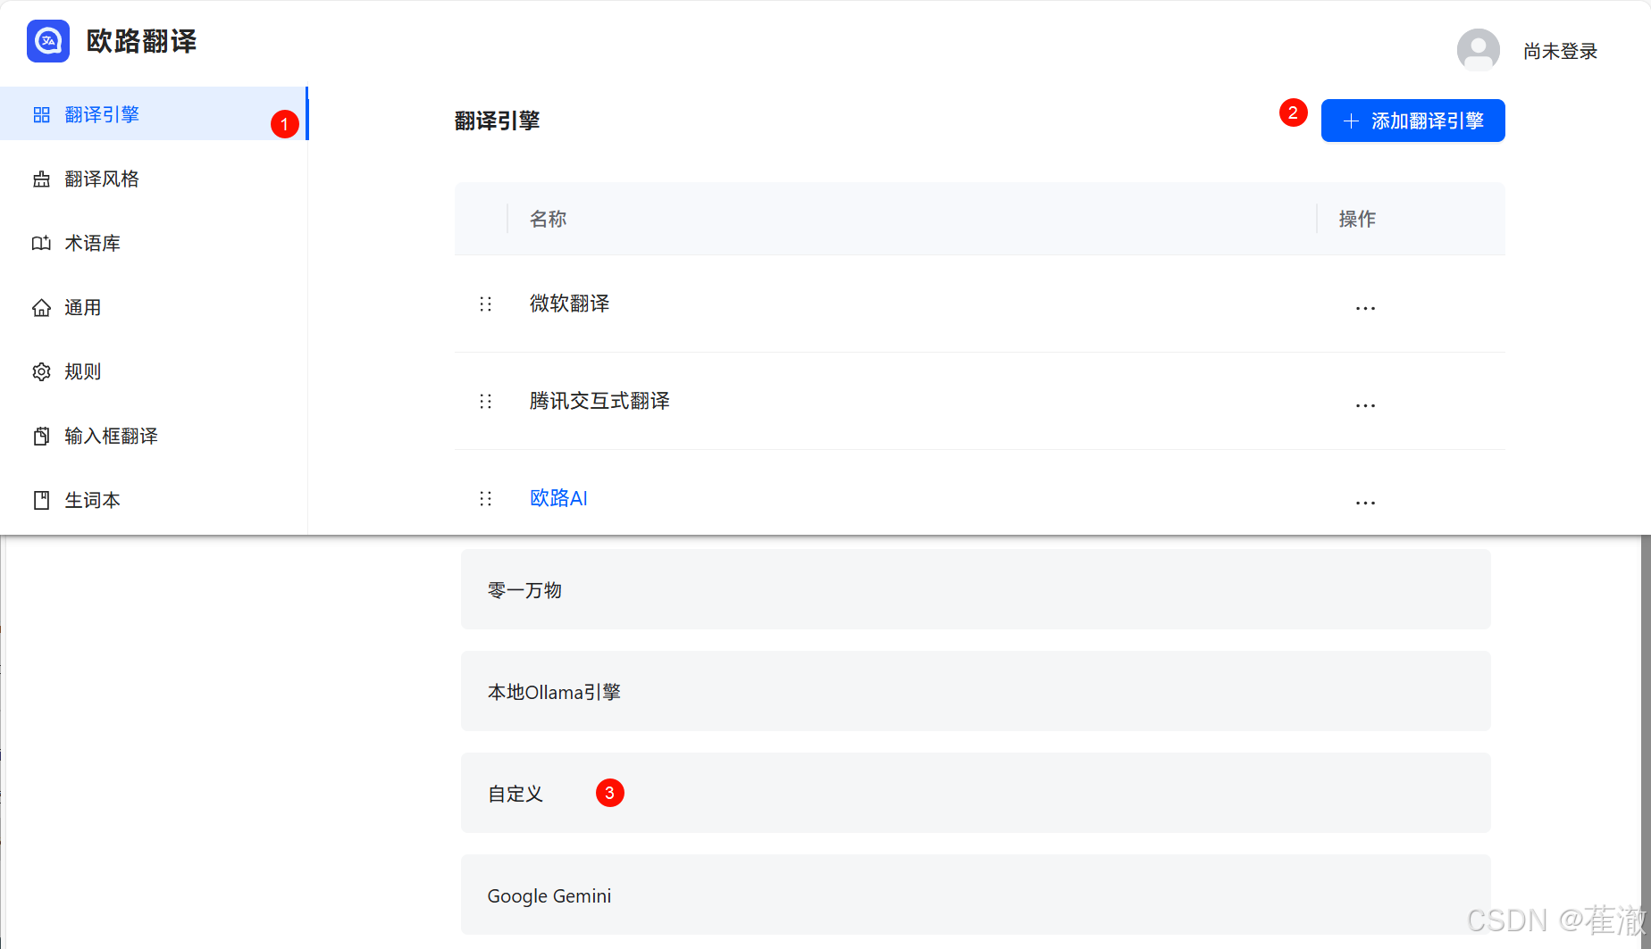Screen dimensions: 1651x949
Task: Open 规则 sidebar menu item
Action: pos(154,371)
